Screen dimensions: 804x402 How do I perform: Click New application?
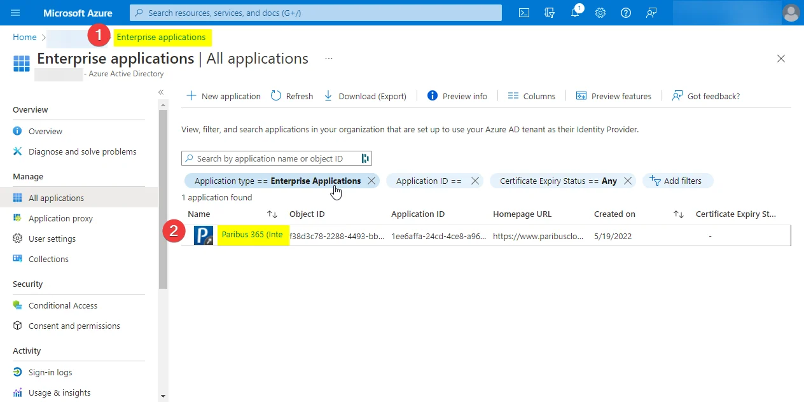click(x=223, y=96)
